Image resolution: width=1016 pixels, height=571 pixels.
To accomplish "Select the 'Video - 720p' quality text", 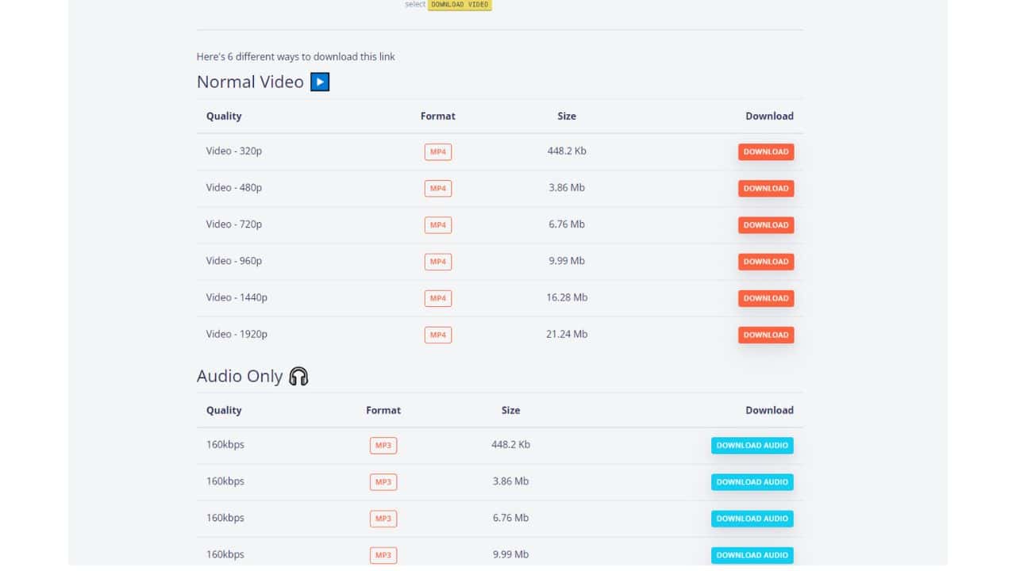I will tap(234, 224).
